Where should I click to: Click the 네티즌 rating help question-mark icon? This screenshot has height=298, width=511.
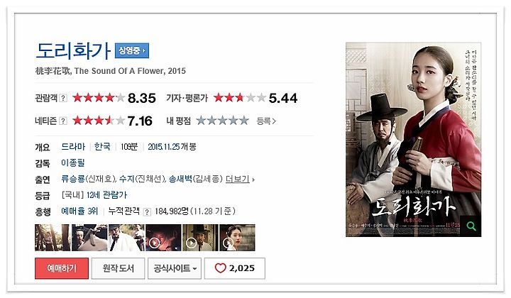pos(63,121)
